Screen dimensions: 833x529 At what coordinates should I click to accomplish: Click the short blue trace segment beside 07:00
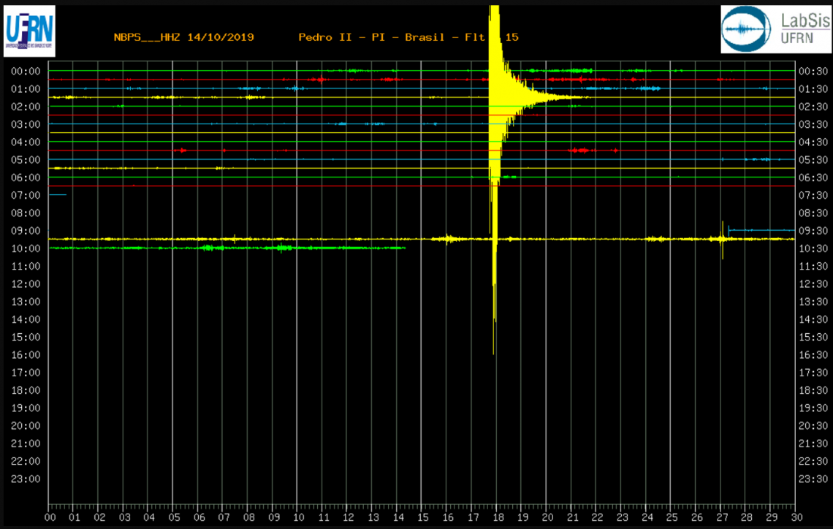[x=58, y=195]
